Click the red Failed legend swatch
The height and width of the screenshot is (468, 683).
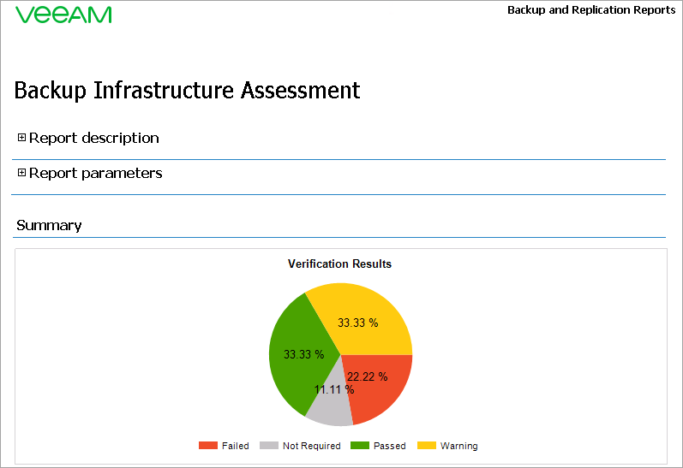pos(208,446)
